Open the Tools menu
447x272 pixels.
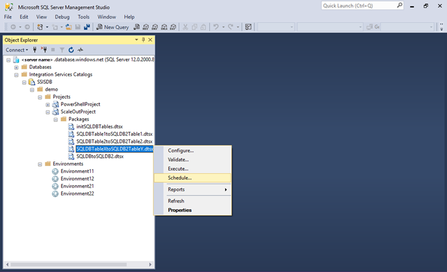[x=83, y=17]
